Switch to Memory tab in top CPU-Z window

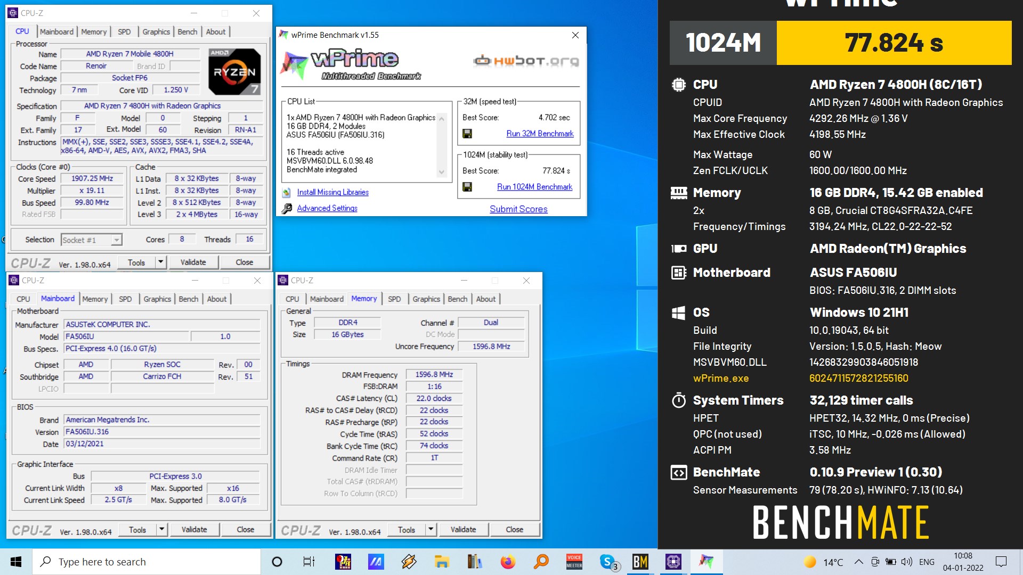[94, 32]
